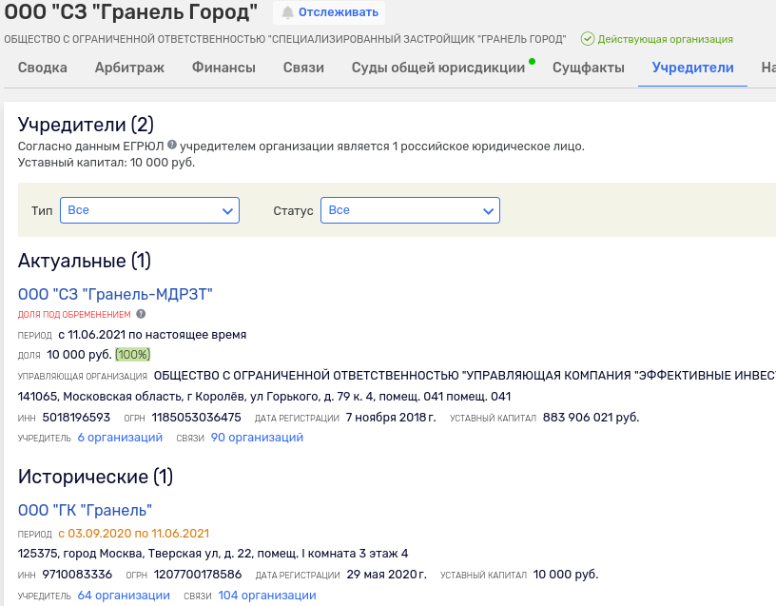Open the Финансы tab
Viewport: 776px width, 606px height.
coord(223,68)
